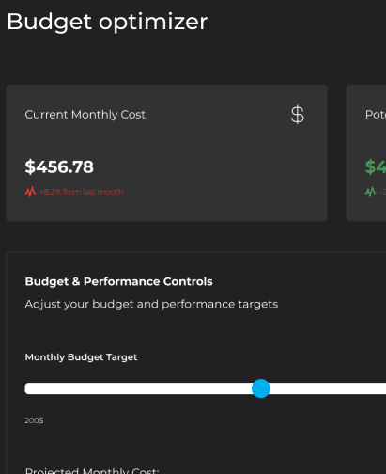Screen dimensions: 386x474
Task: Click the "Projected Monthly Cost:" label
Action: tap(92, 471)
